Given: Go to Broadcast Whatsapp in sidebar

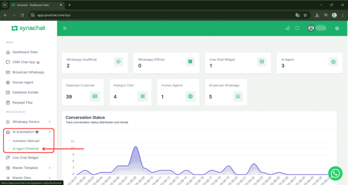Looking at the screenshot, I should tap(28, 72).
